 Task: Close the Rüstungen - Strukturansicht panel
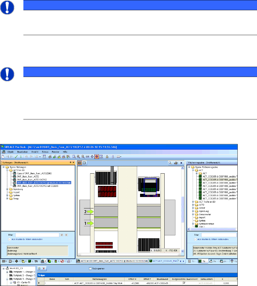point(73,162)
